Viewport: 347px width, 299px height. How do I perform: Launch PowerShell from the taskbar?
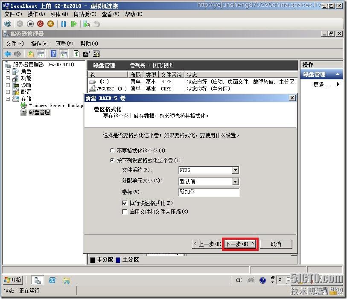[x=52, y=280]
